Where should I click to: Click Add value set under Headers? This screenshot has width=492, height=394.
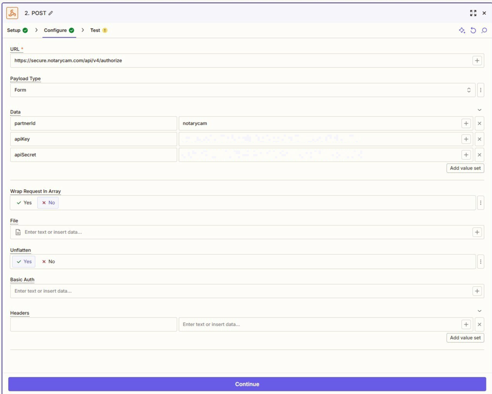[465, 338]
